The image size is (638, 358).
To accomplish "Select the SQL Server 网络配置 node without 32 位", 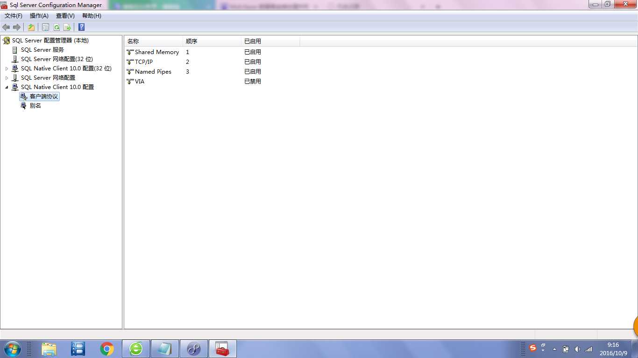I will click(48, 78).
